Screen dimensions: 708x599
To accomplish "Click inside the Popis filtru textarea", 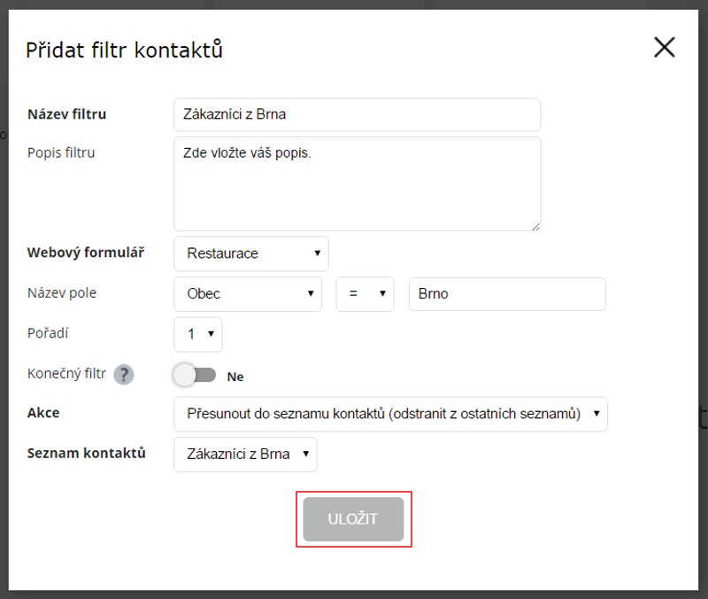I will click(x=357, y=184).
